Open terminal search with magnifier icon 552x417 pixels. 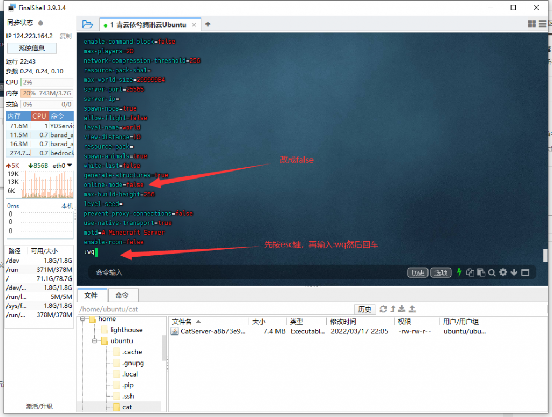[x=492, y=272]
